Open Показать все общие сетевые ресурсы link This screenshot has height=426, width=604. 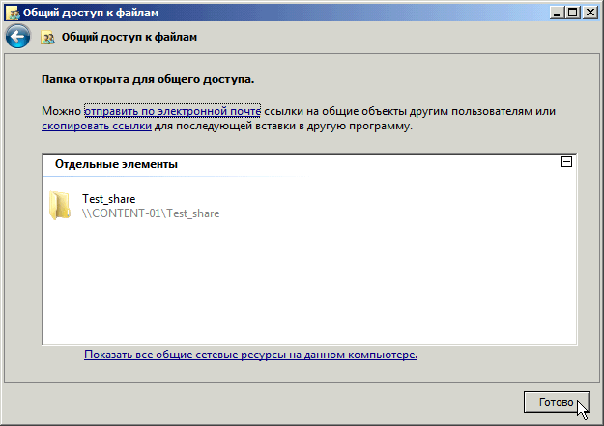coord(250,355)
